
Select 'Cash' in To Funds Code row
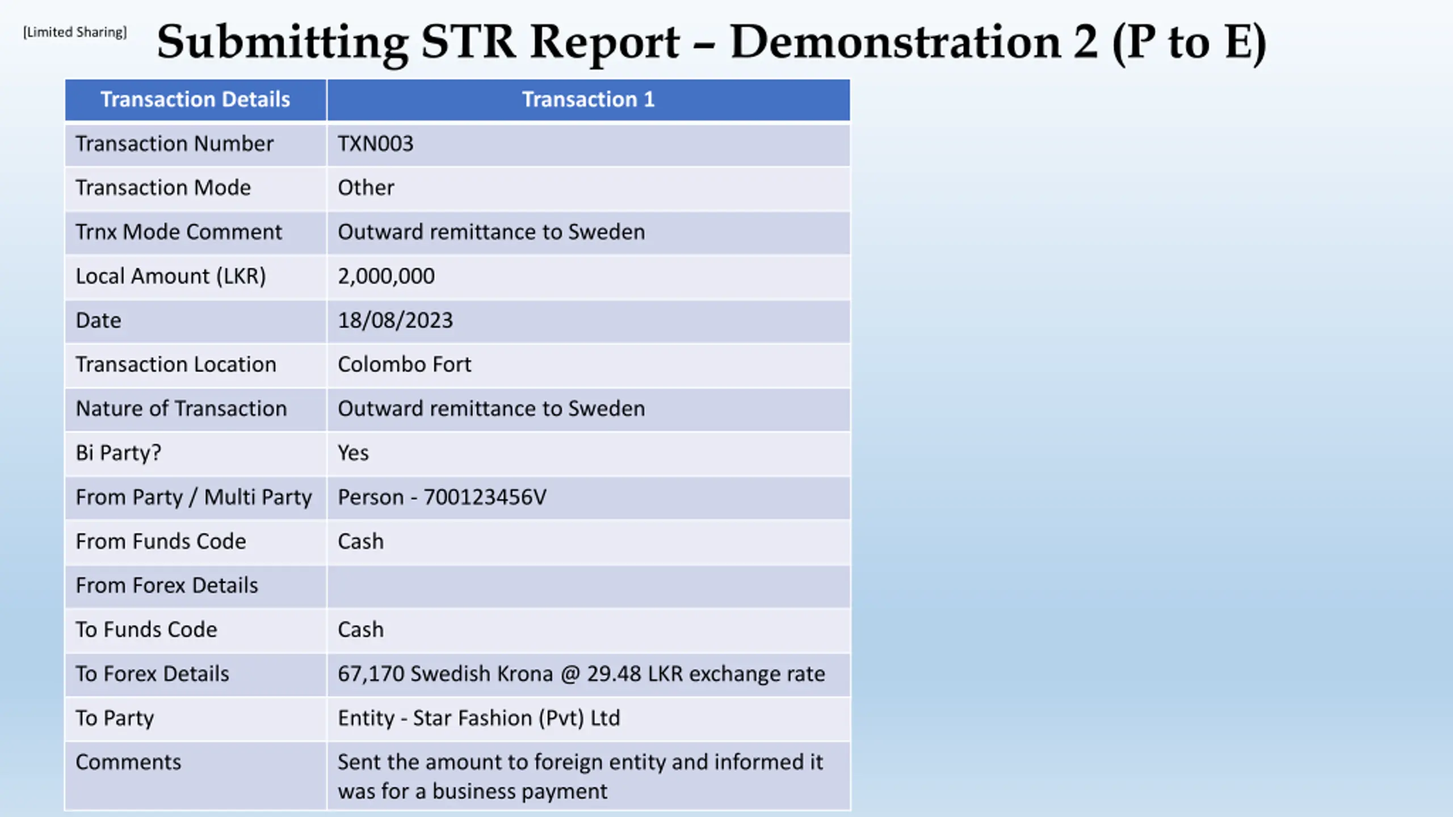pyautogui.click(x=361, y=630)
